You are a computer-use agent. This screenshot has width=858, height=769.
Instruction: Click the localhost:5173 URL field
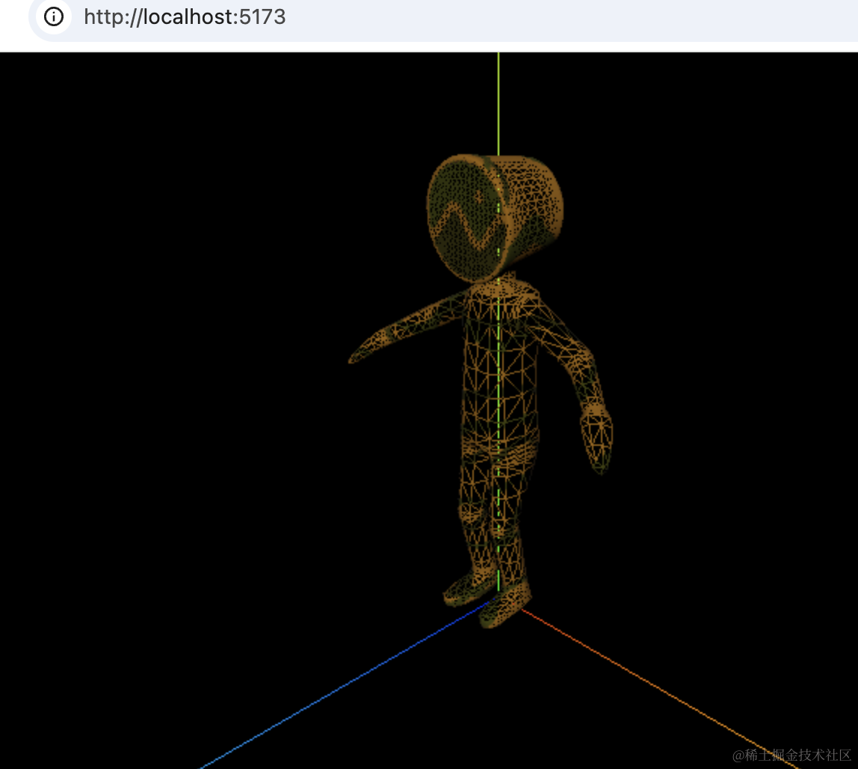click(x=185, y=17)
